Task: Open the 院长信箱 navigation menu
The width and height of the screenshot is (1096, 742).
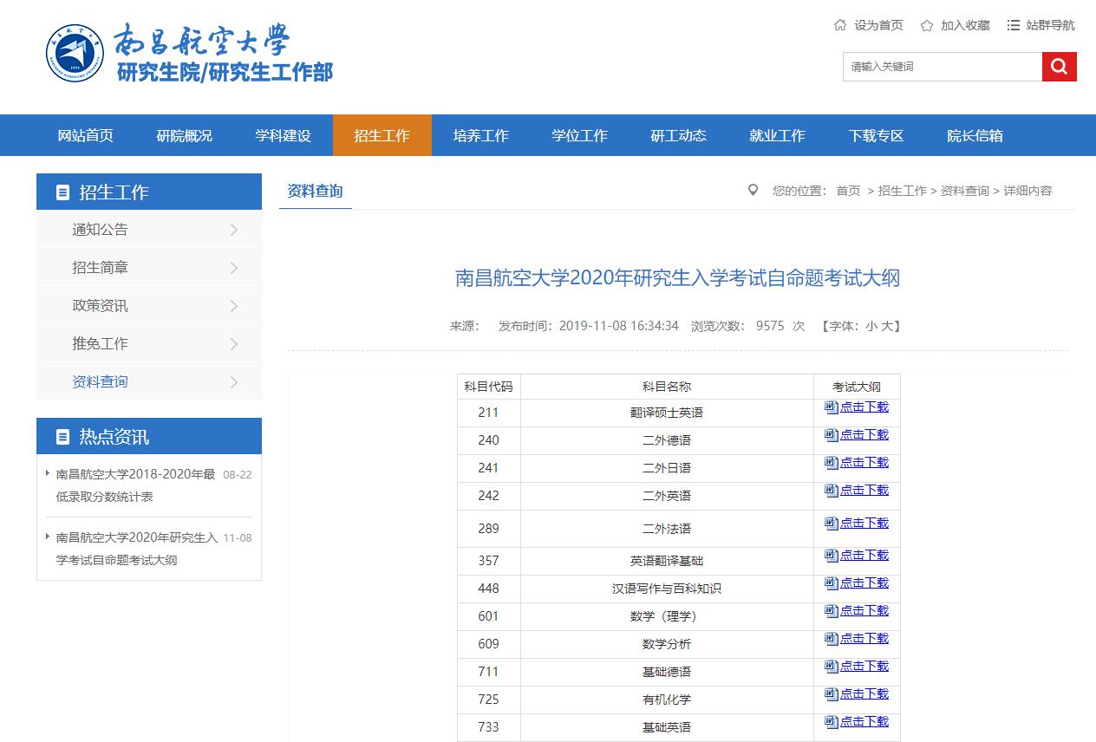Action: tap(975, 135)
